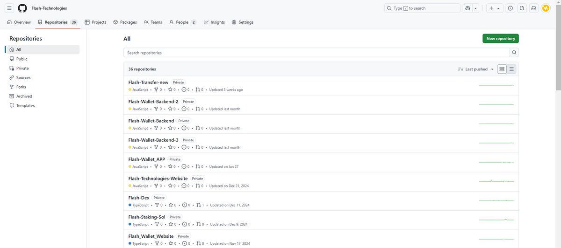The image size is (561, 248).
Task: Open the issues icon in header
Action: pos(510,8)
